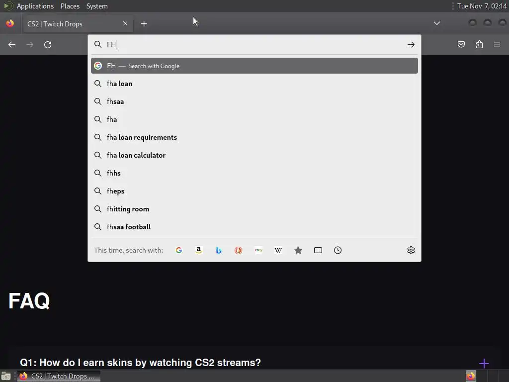The image size is (509, 382).
Task: Click the Firefox workspace icon in bottom panel
Action: point(471,376)
